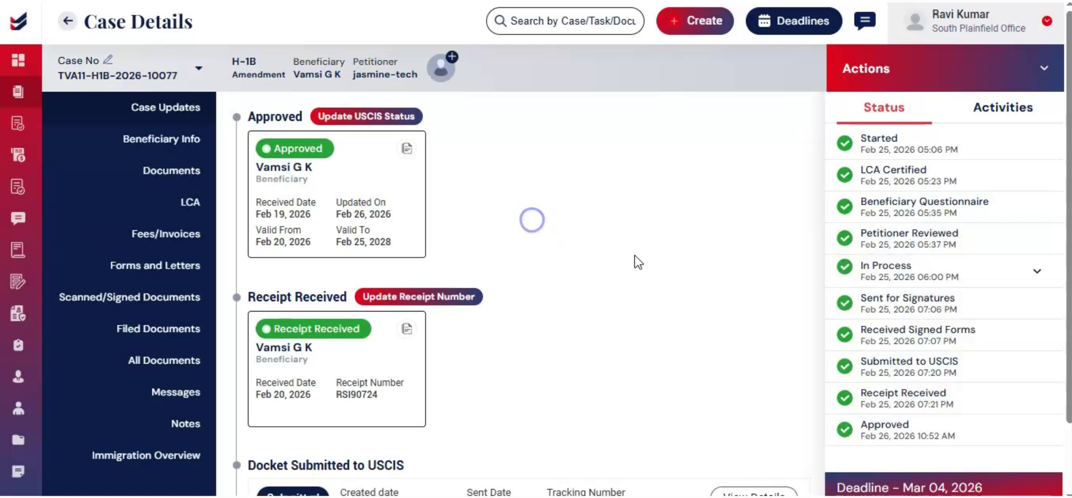Edit case number with pencil icon
The width and height of the screenshot is (1072, 498).
[108, 59]
